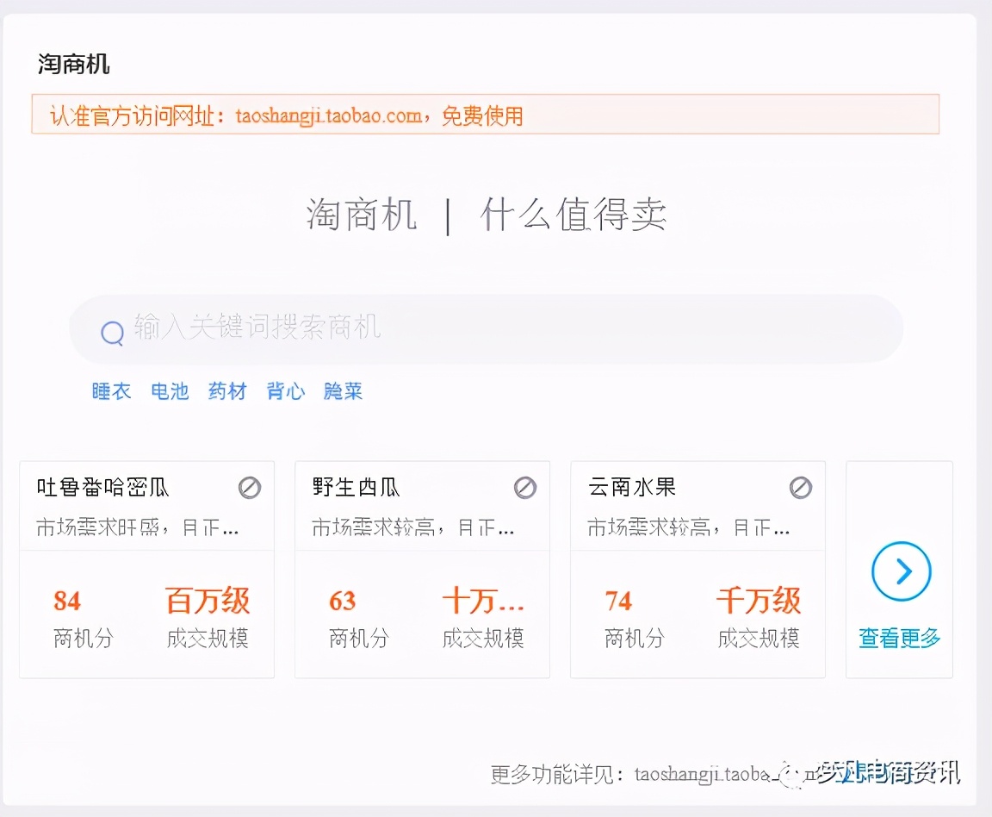Click the 电商资讯 watermark logo at bottom
The height and width of the screenshot is (817, 992).
pos(887,774)
